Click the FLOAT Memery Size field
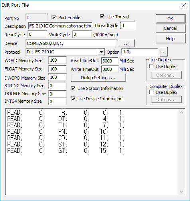Image resolution: width=190 pixels, height=201 pixels. pos(57,69)
